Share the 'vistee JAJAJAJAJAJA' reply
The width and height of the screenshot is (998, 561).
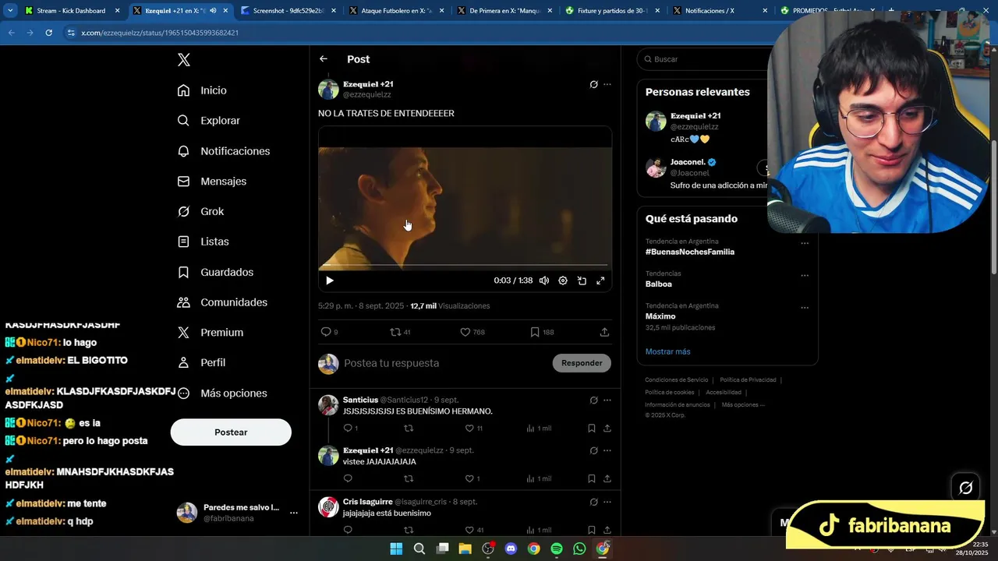click(607, 478)
